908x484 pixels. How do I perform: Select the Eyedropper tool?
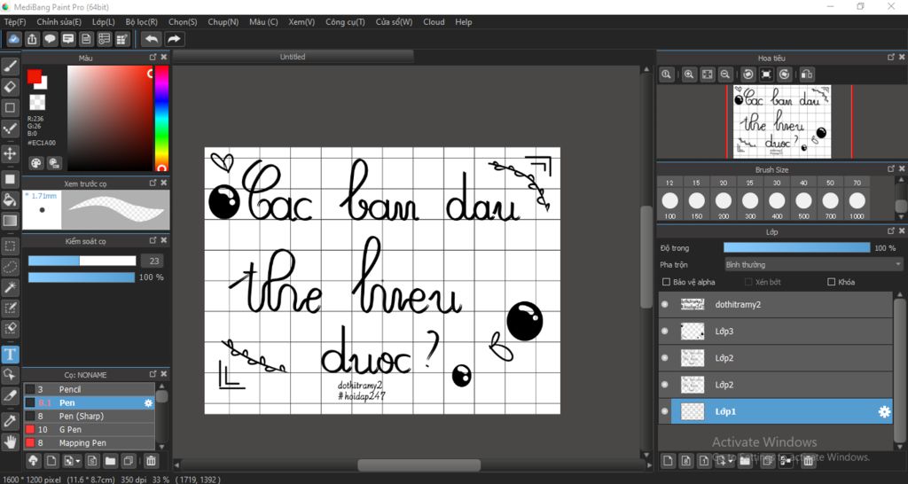pyautogui.click(x=10, y=421)
